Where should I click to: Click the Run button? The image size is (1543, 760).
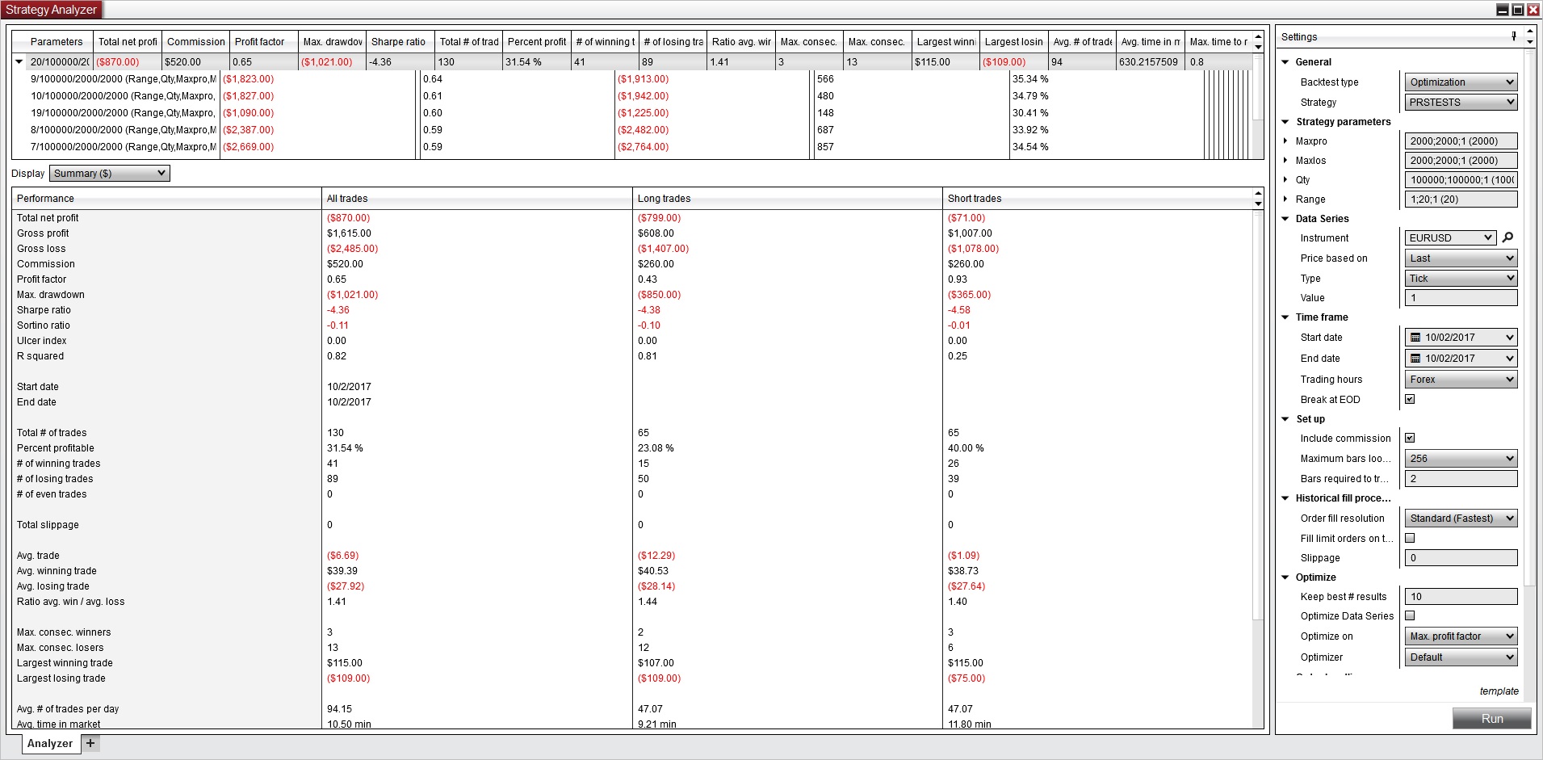click(x=1491, y=719)
